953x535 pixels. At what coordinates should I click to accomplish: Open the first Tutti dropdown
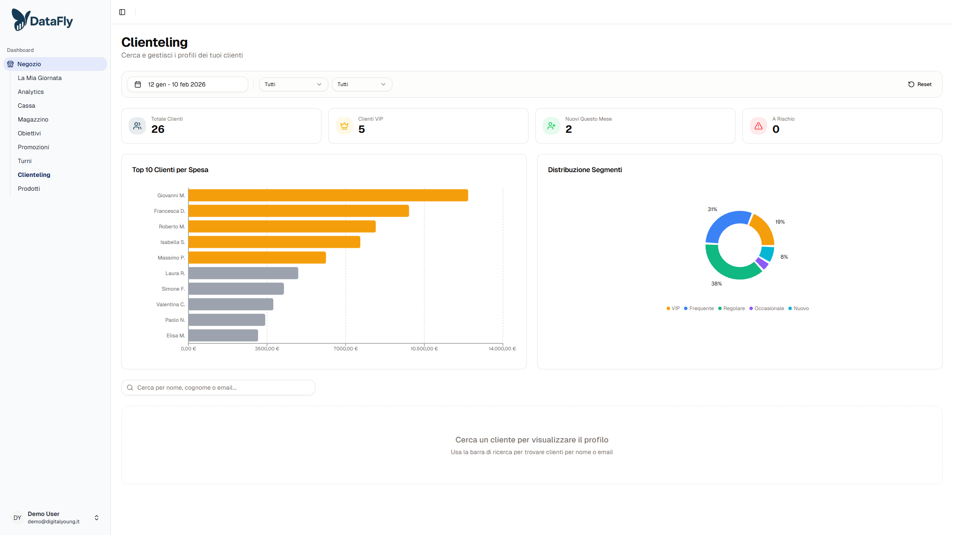293,84
